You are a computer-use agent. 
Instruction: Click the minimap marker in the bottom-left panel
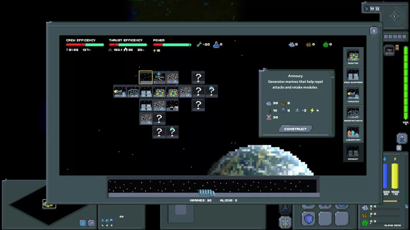49,204
